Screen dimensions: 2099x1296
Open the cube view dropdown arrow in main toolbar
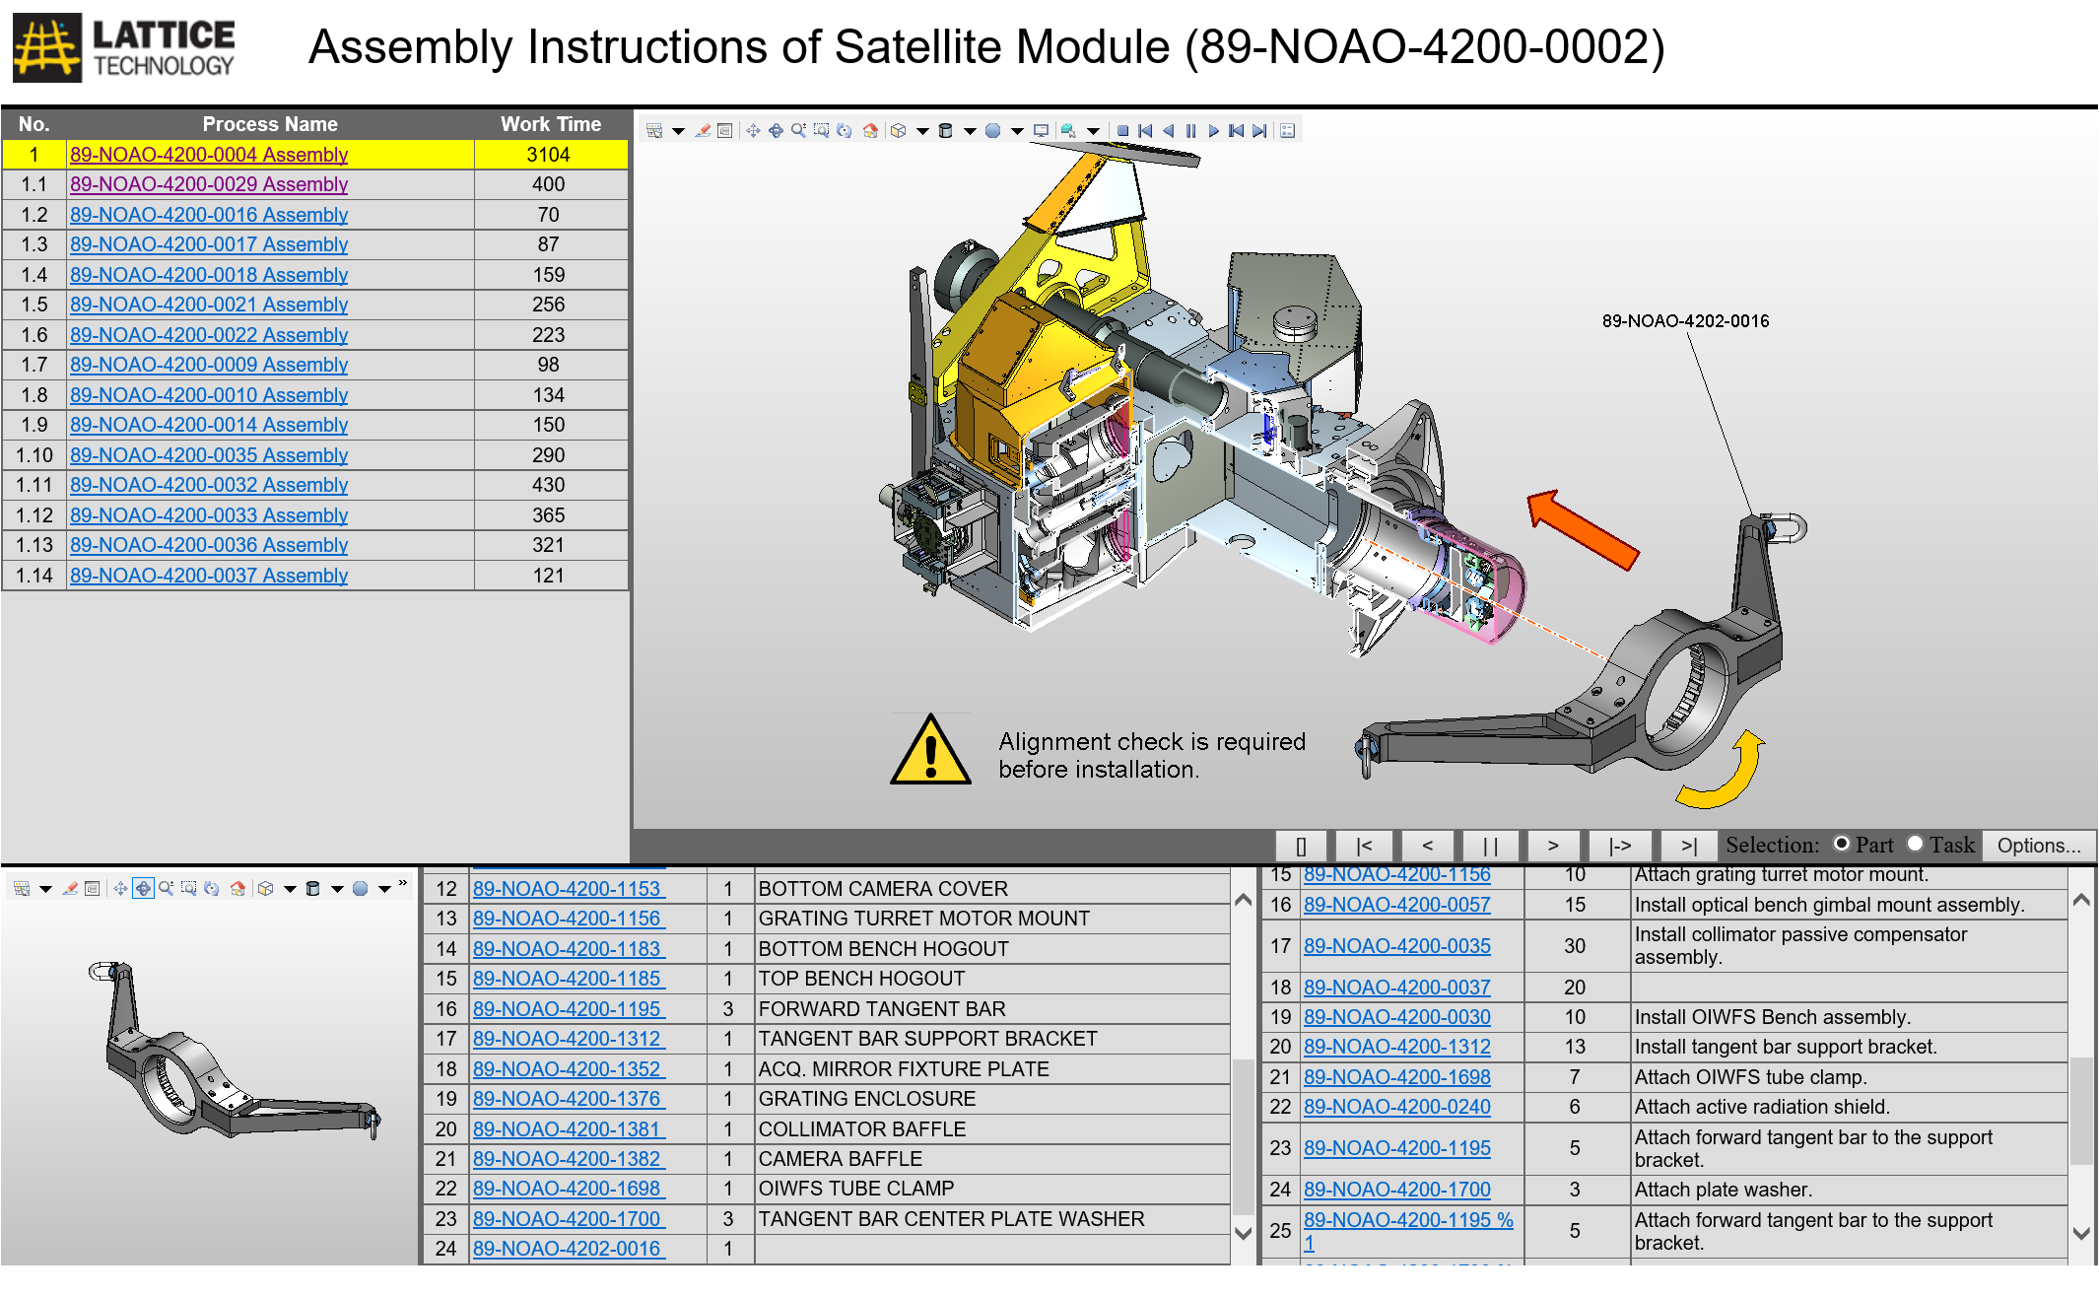pos(922,131)
